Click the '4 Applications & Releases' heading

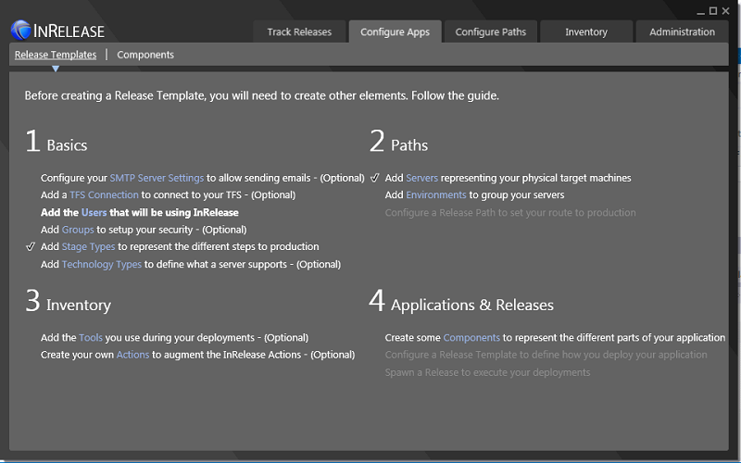coord(461,302)
